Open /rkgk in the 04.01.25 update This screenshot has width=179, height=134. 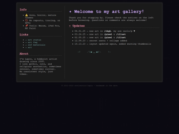pos(107,31)
